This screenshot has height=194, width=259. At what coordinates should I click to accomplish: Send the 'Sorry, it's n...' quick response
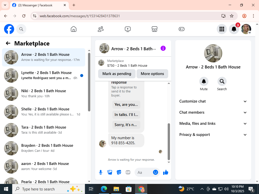pyautogui.click(x=126, y=125)
